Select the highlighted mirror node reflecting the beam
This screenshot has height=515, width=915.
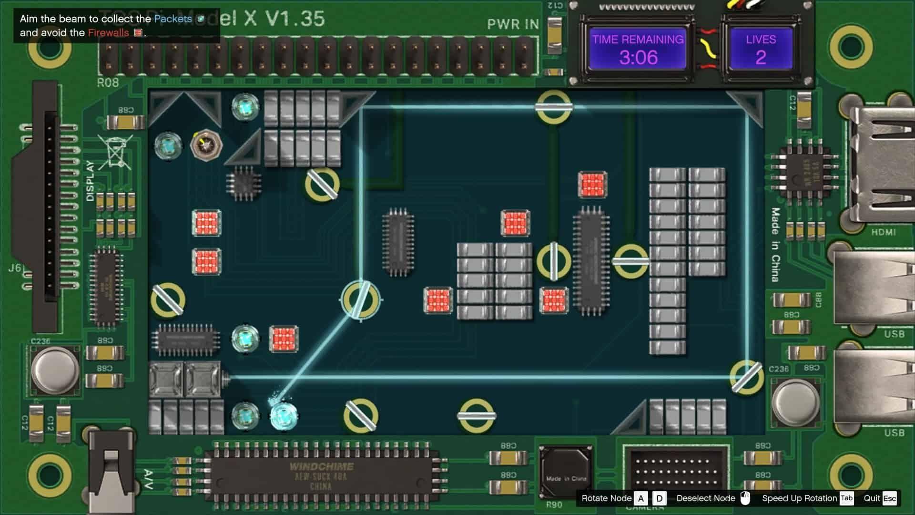coord(361,300)
